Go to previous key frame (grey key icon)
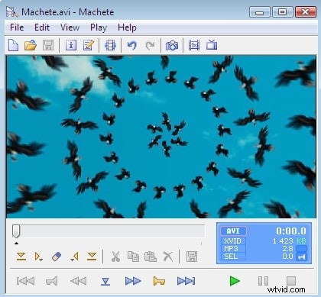 point(52,281)
